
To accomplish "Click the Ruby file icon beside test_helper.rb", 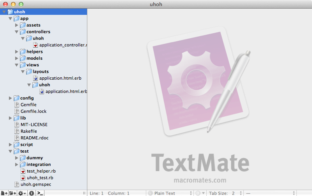I will coord(23,171).
